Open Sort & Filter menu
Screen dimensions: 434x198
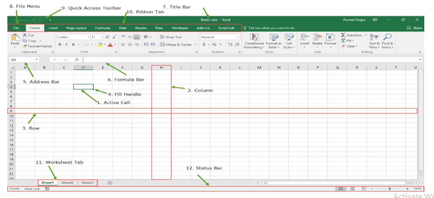[x=374, y=41]
